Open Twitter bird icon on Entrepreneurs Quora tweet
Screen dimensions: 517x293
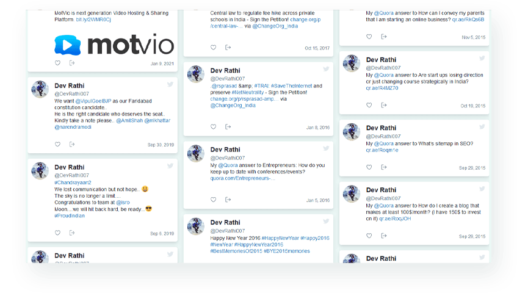(x=326, y=148)
